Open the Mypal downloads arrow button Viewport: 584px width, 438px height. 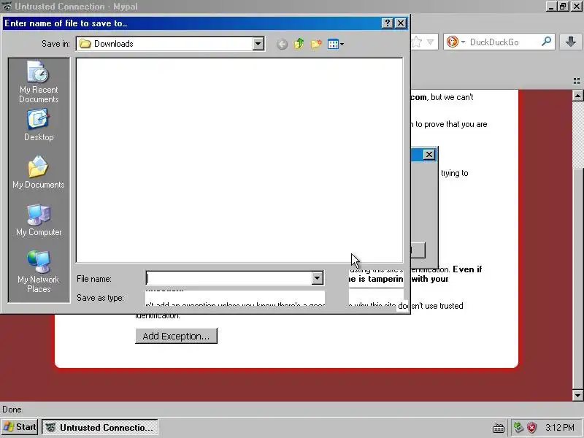571,42
